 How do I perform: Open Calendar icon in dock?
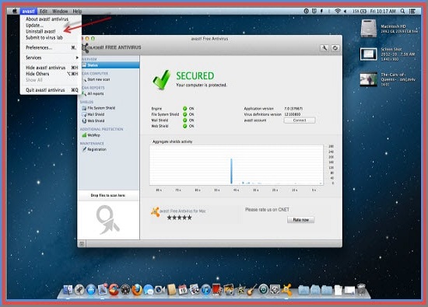(x=183, y=290)
